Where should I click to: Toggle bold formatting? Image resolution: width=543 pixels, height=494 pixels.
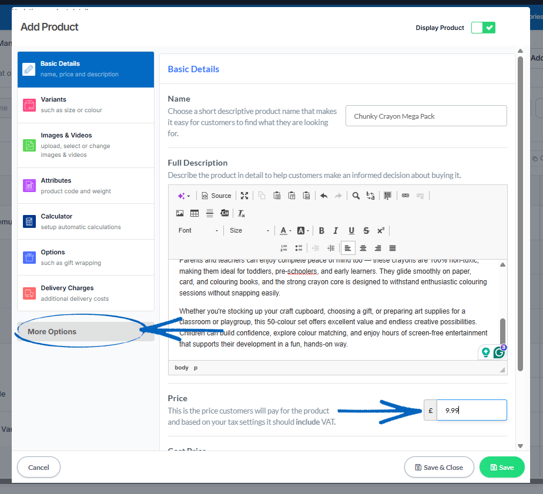(321, 231)
